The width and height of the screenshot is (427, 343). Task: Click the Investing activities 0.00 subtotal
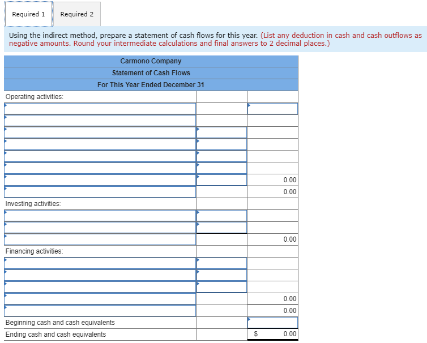[290, 239]
